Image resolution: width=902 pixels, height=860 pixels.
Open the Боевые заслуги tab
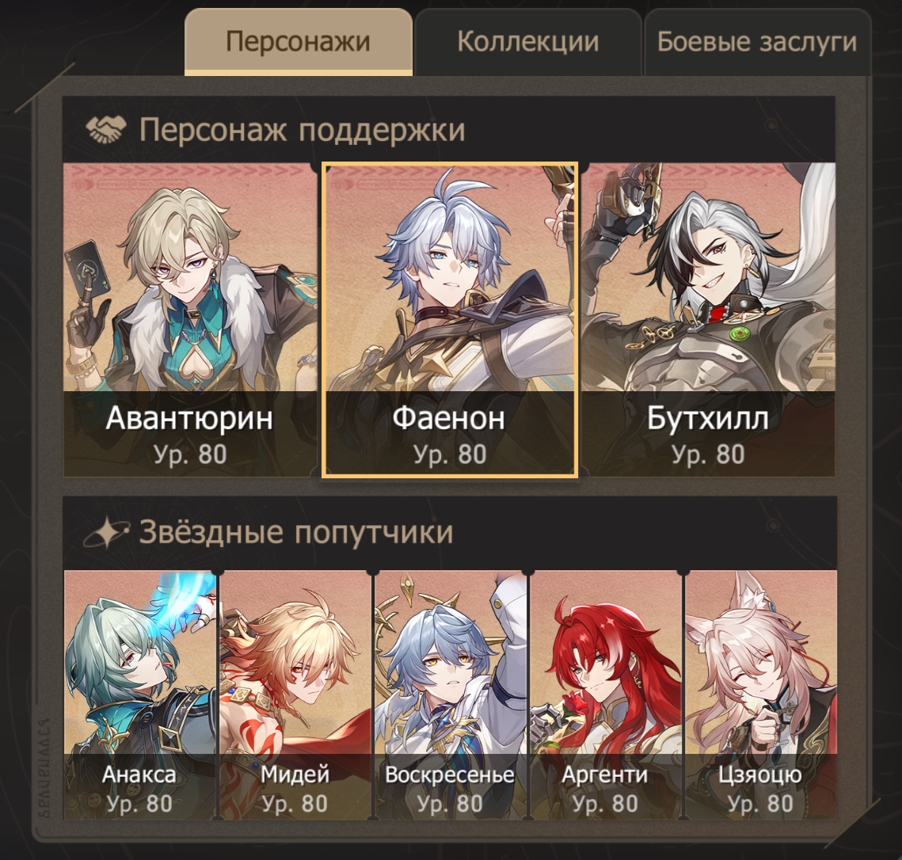pos(757,42)
